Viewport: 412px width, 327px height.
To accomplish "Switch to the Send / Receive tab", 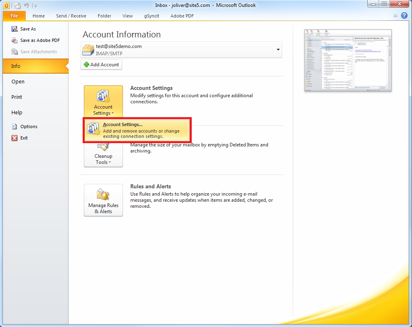I will click(x=71, y=16).
